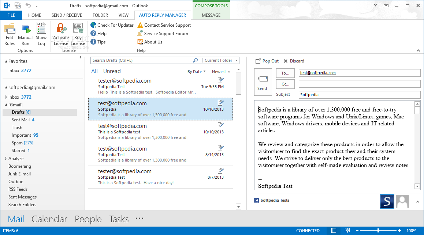Collapse the softpedia@gmail.com account tree
Image resolution: width=424 pixels, height=235 pixels.
coord(6,87)
